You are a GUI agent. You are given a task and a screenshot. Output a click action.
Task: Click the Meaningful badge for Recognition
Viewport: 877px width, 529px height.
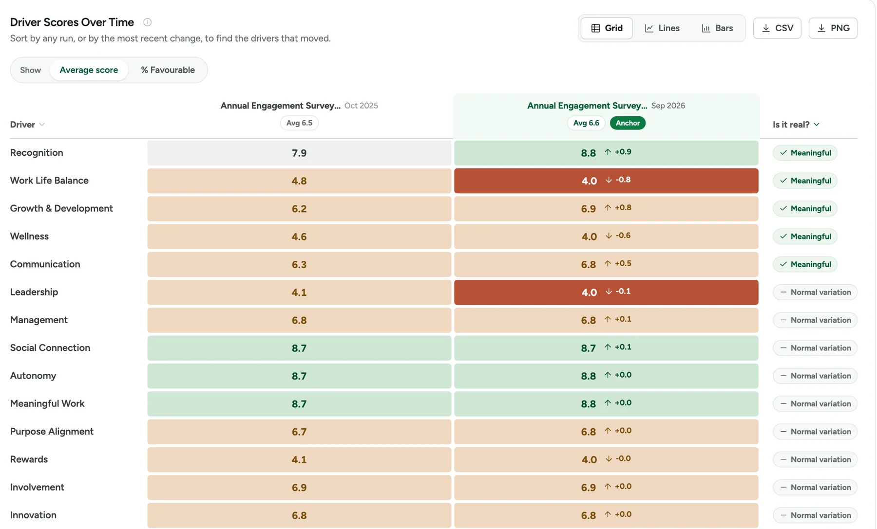tap(805, 153)
